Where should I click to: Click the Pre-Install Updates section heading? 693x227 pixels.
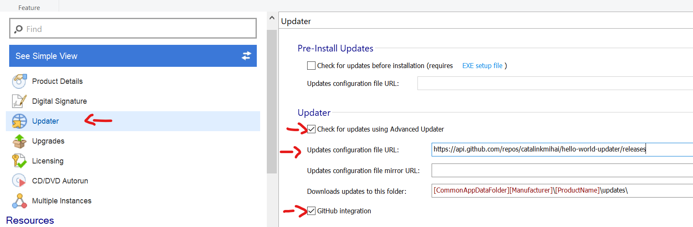(335, 48)
